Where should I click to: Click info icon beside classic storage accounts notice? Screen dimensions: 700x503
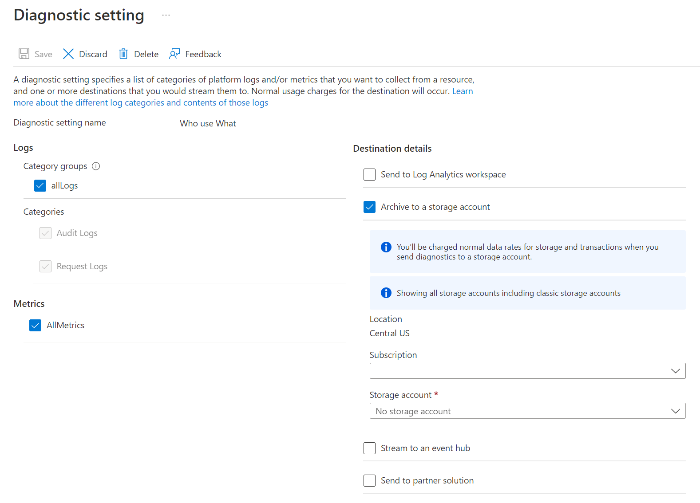386,293
